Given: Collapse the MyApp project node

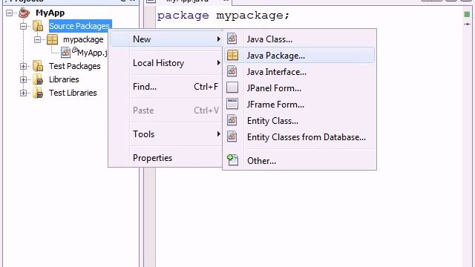Looking at the screenshot, I should coord(10,13).
